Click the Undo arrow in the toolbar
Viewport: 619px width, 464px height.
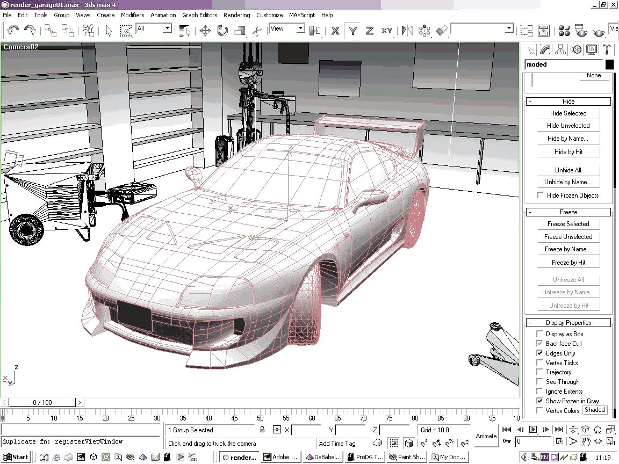(x=13, y=31)
